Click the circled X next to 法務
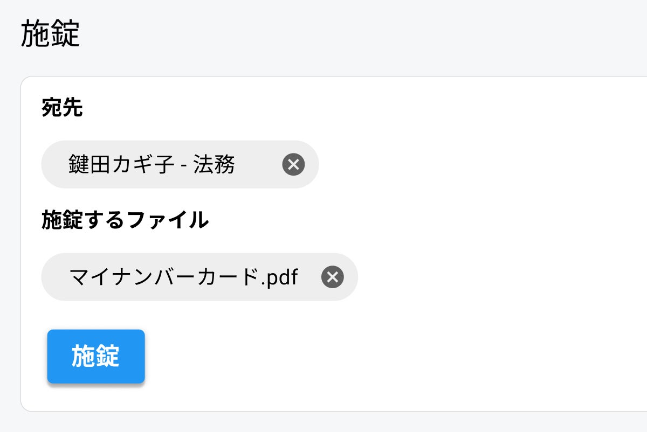The image size is (647, 432). click(293, 164)
